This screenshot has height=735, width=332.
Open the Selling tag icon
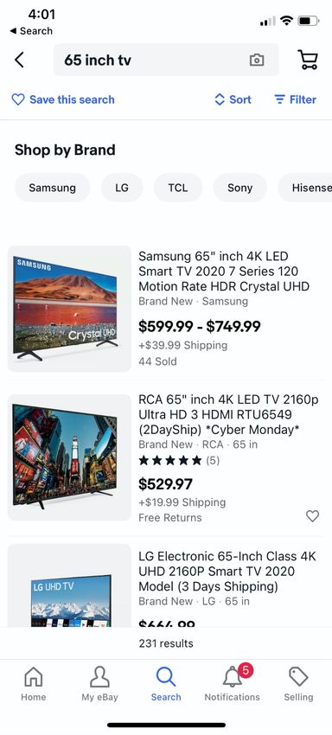(298, 677)
